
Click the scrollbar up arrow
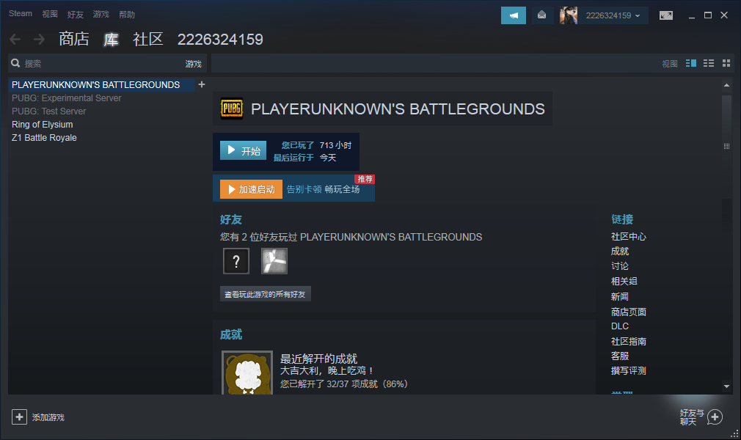[x=726, y=85]
